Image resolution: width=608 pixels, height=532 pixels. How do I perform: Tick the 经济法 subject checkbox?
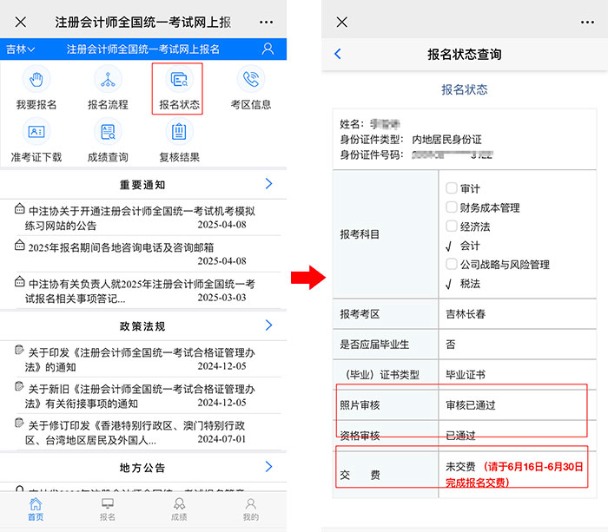[452, 227]
